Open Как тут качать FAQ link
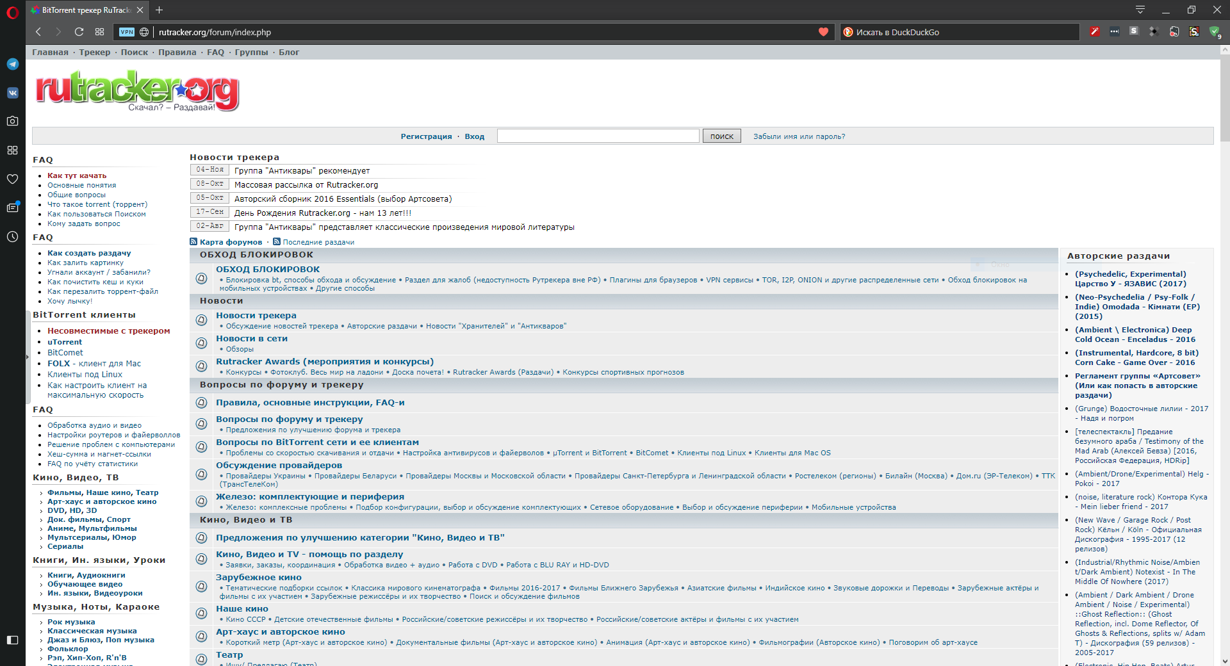1230x666 pixels. click(77, 175)
